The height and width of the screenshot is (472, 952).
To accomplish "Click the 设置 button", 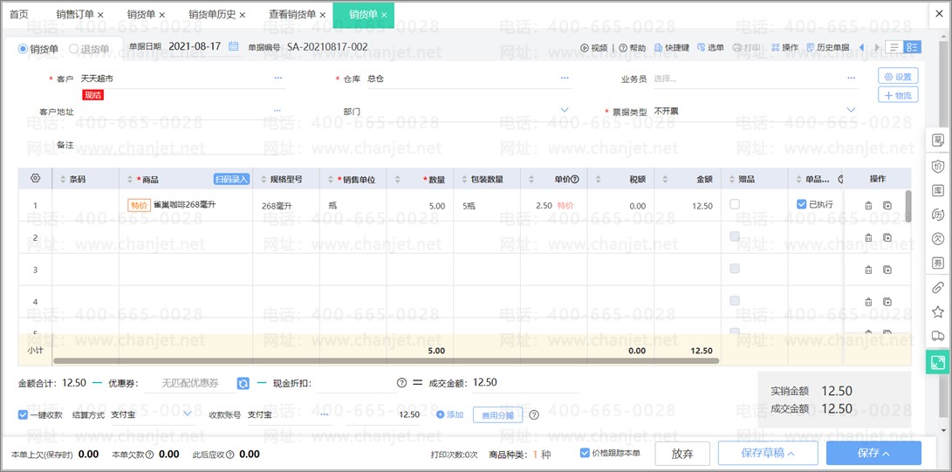I will 898,77.
